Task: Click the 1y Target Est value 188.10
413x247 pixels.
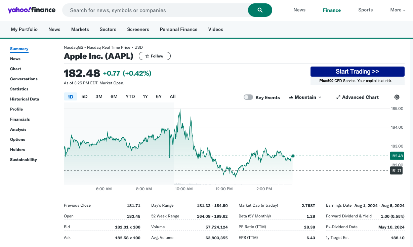Action: [398, 238]
